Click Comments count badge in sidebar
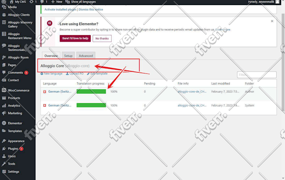This screenshot has height=180, width=285. click(26, 73)
